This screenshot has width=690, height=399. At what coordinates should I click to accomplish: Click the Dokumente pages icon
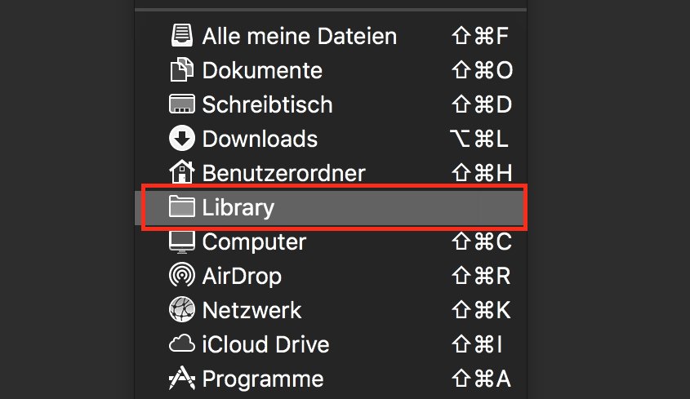(182, 69)
